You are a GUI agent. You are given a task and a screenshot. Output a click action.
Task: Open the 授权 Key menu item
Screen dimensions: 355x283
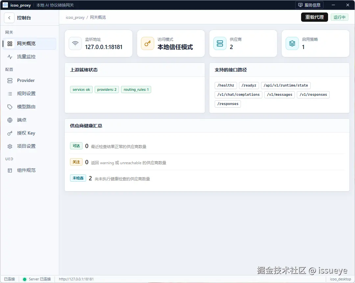pyautogui.click(x=30, y=133)
